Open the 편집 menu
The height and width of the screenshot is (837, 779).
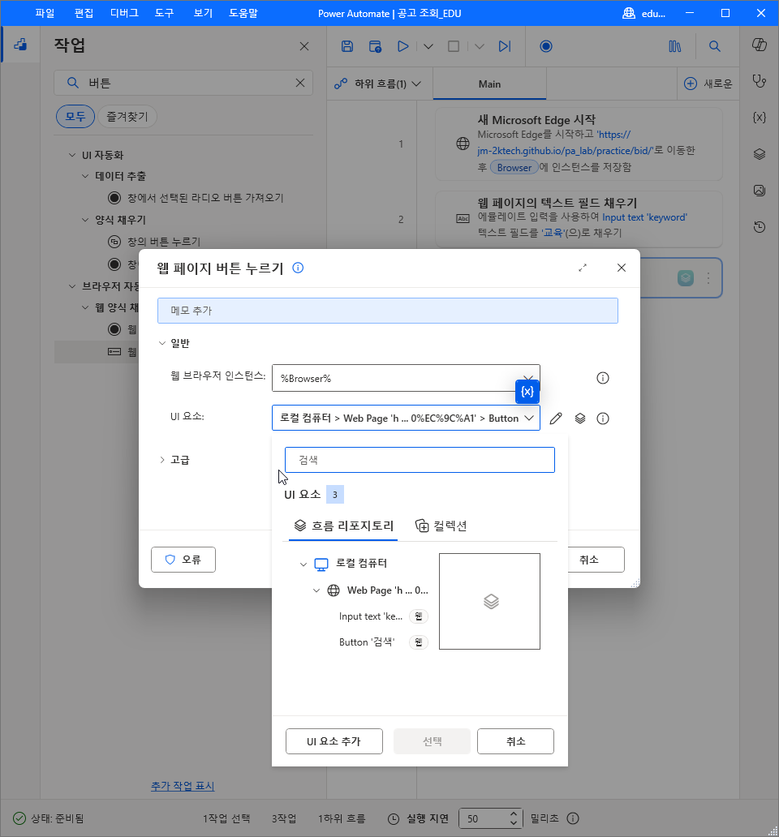[x=84, y=13]
